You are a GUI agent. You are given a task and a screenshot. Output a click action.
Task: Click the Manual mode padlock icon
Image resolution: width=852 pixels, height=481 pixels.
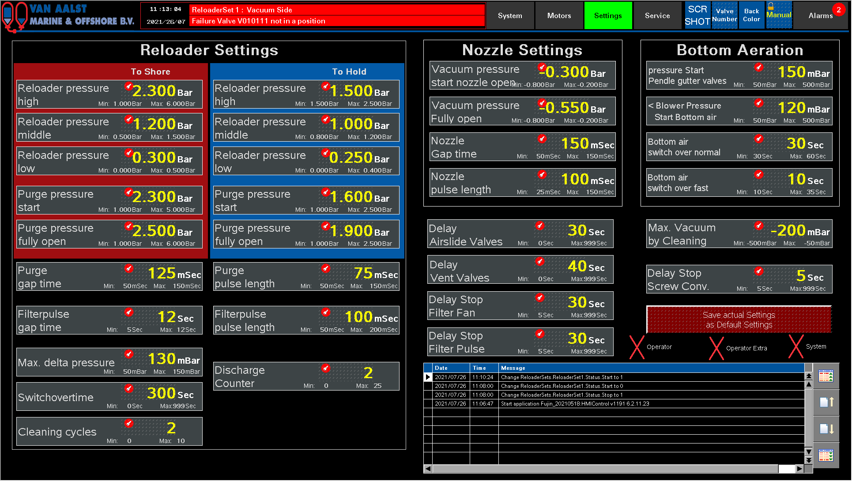coord(771,6)
